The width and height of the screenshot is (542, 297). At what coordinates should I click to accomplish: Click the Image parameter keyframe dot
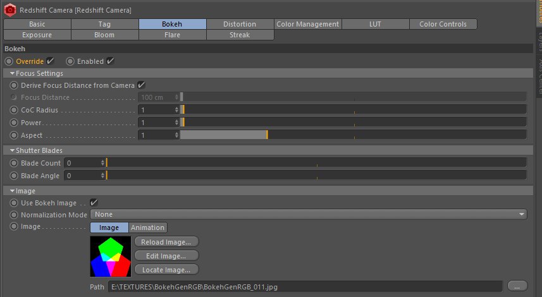coord(14,227)
